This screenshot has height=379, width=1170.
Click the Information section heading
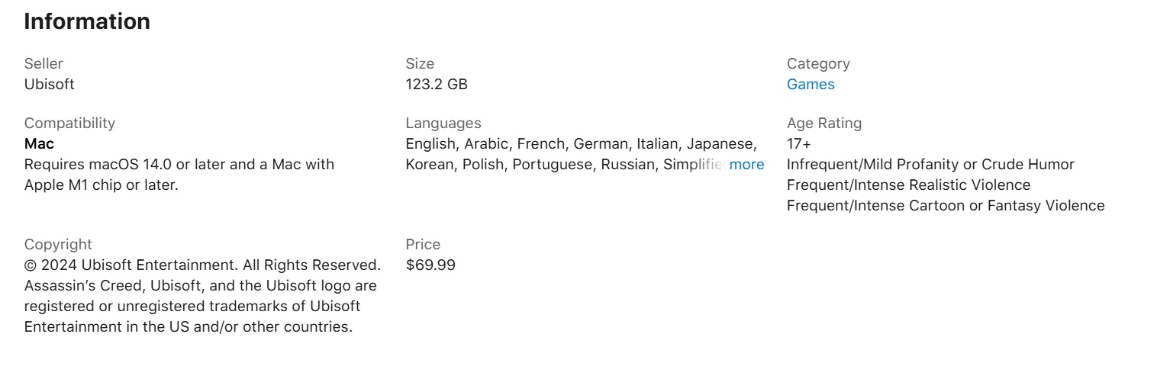[87, 21]
